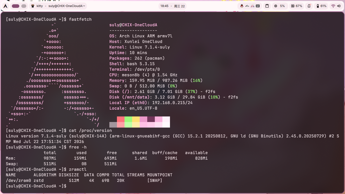Open the QQ penguin tray icon

point(242,6)
